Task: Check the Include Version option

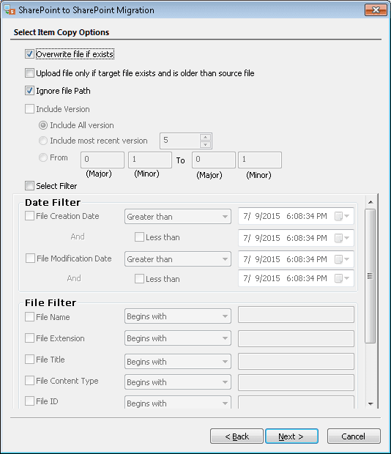Action: point(29,109)
